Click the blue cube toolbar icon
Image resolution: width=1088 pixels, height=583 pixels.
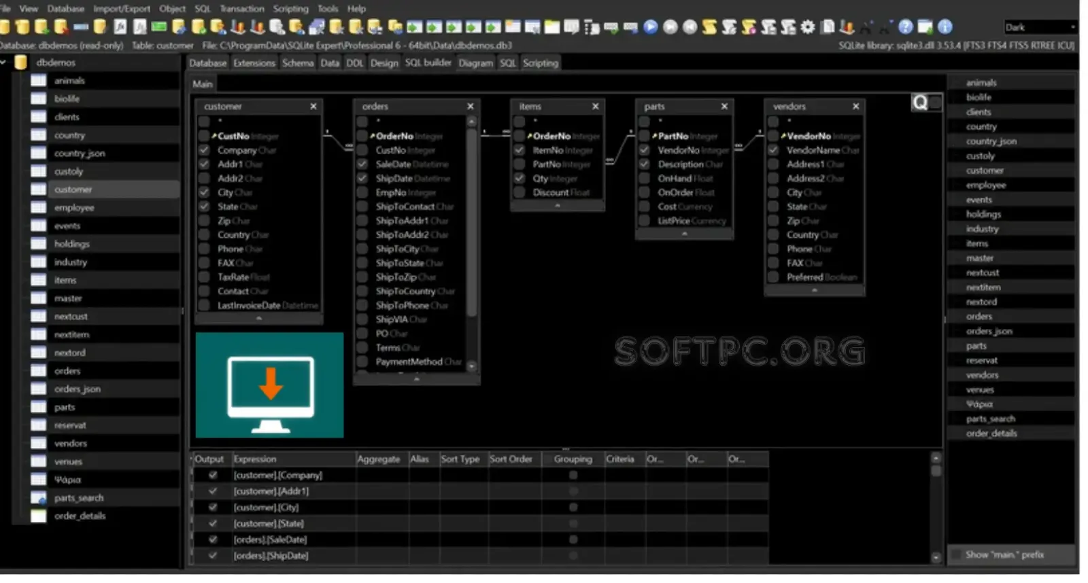(x=316, y=27)
